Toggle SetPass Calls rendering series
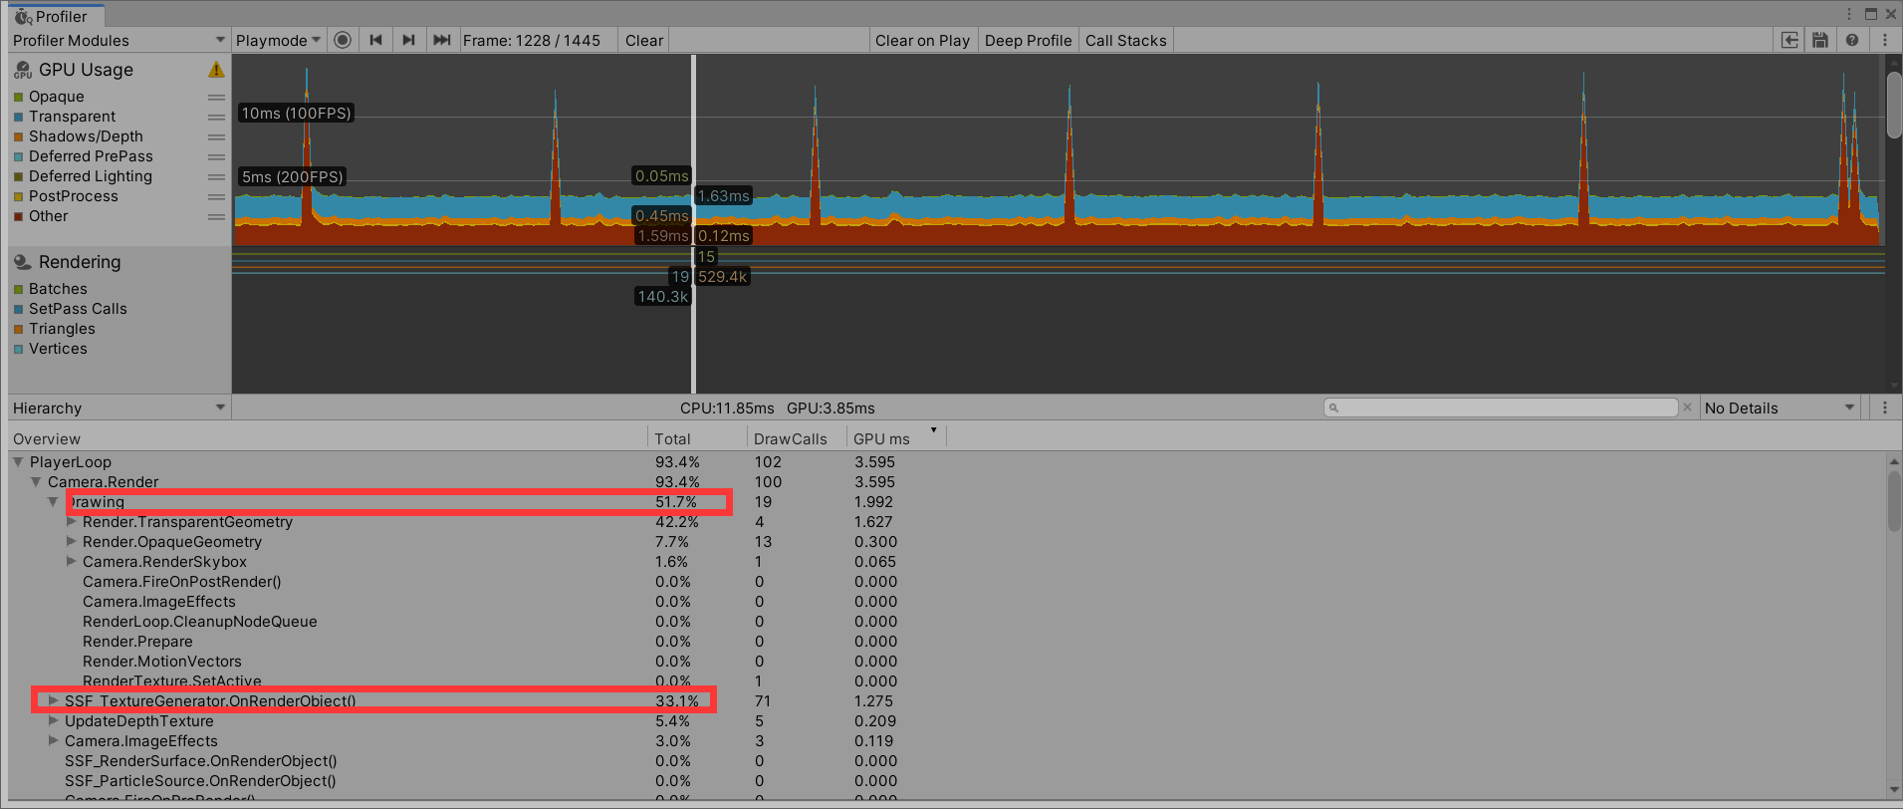Image resolution: width=1903 pixels, height=809 pixels. [19, 309]
